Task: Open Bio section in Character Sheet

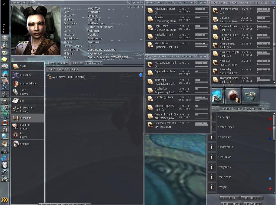Action: coord(28,101)
